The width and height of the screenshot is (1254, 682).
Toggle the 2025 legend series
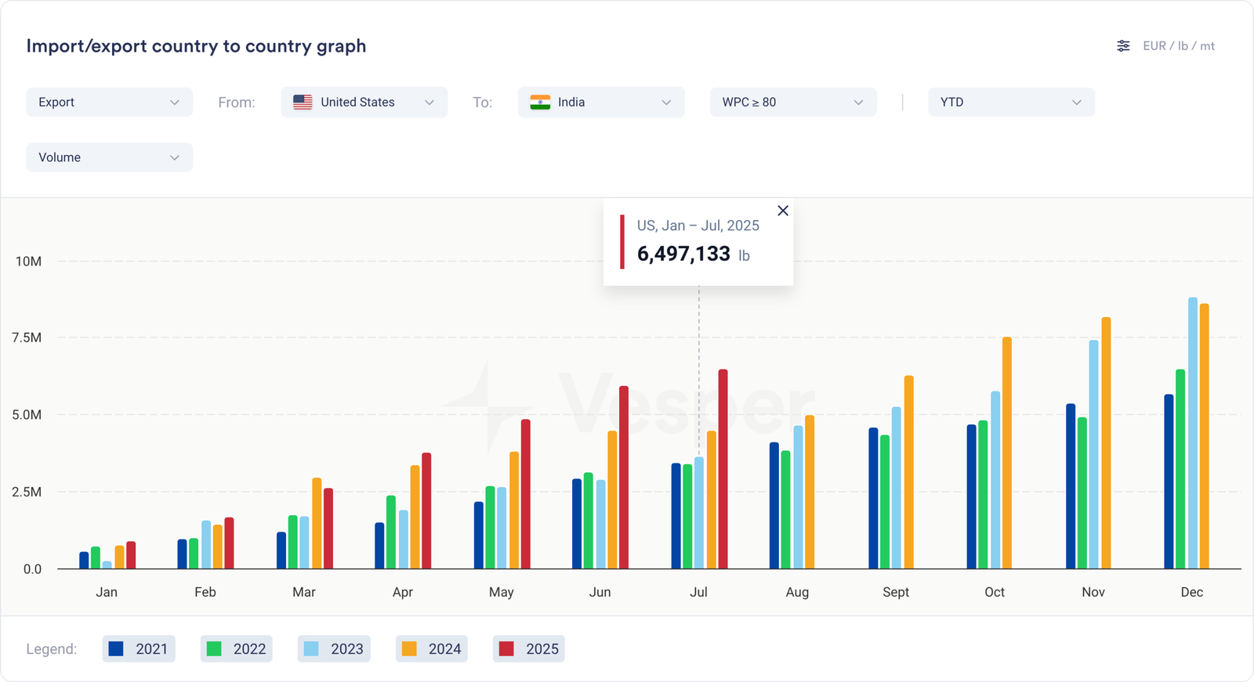(x=529, y=649)
